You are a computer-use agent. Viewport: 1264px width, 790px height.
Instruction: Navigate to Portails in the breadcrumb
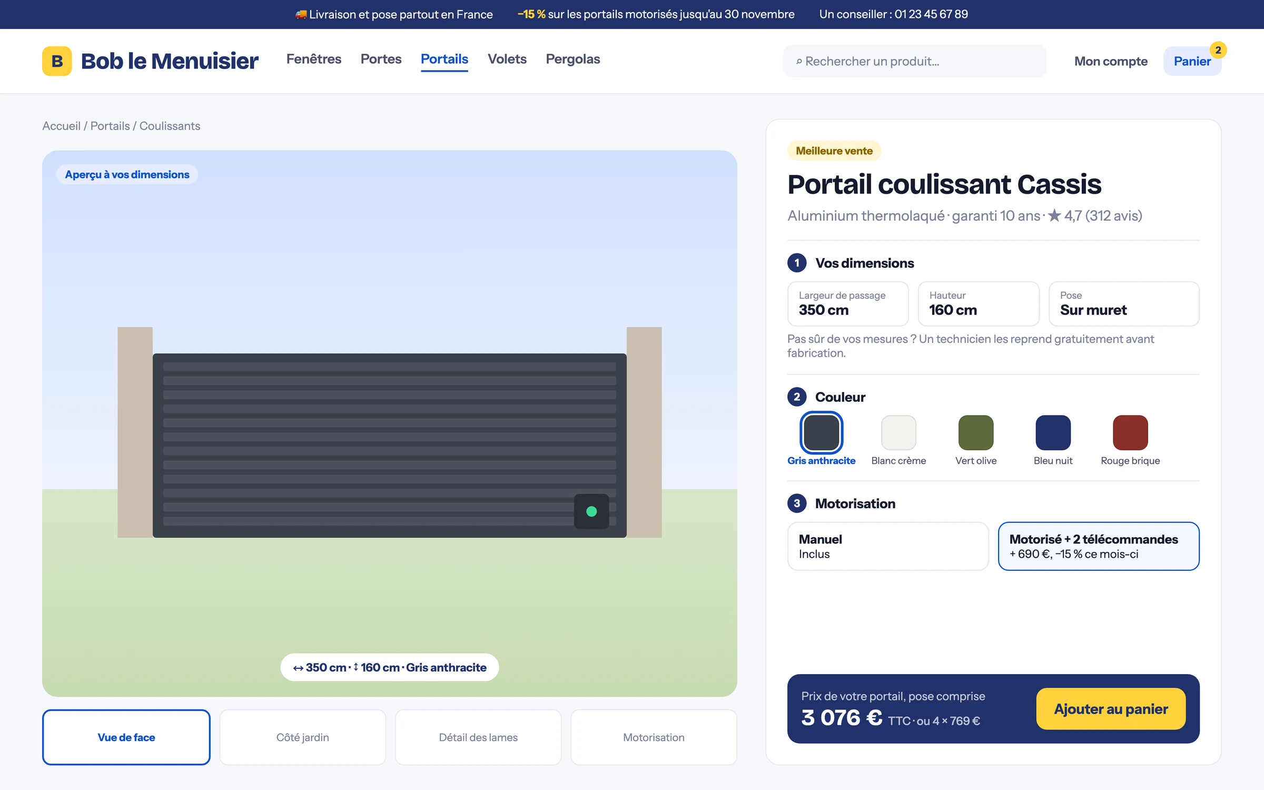pos(110,126)
